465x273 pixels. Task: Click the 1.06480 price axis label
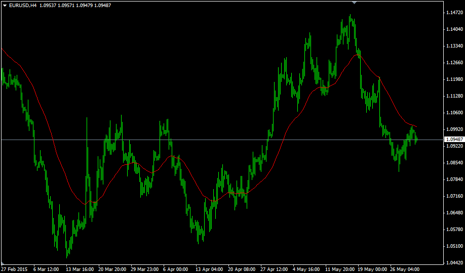(x=455, y=213)
